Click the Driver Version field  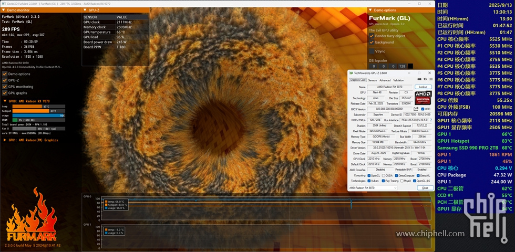pos(399,148)
